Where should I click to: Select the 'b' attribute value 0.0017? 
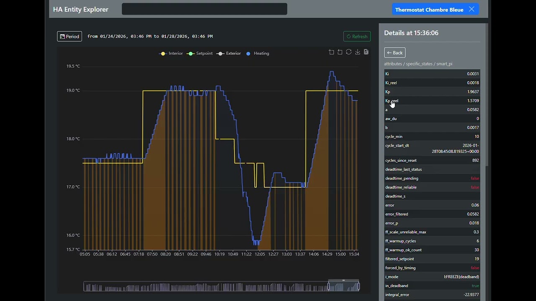tap(473, 128)
